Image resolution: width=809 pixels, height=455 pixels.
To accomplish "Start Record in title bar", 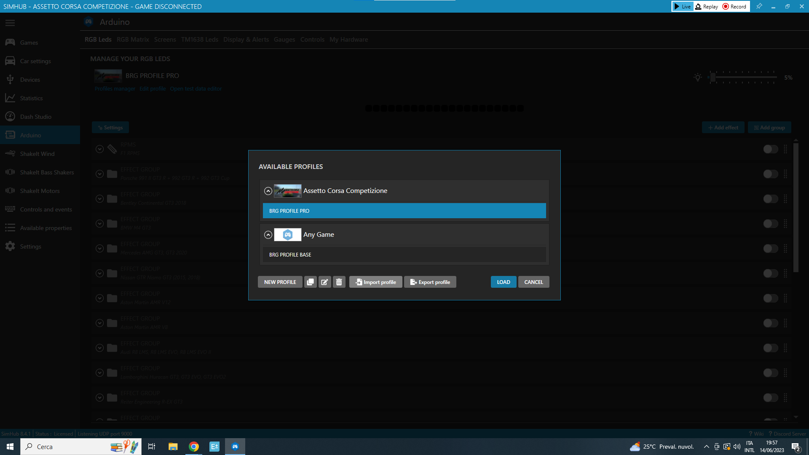I will click(x=734, y=6).
